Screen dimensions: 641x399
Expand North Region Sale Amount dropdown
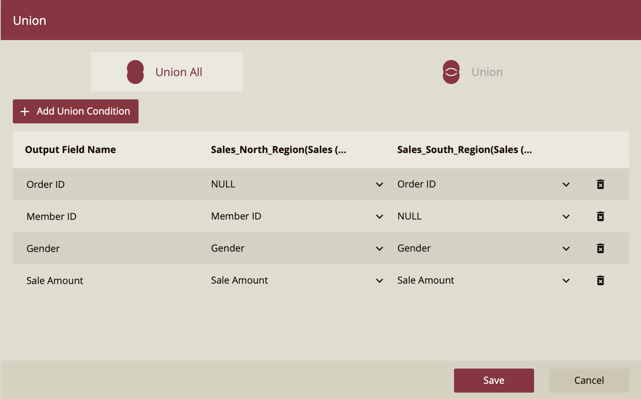379,280
